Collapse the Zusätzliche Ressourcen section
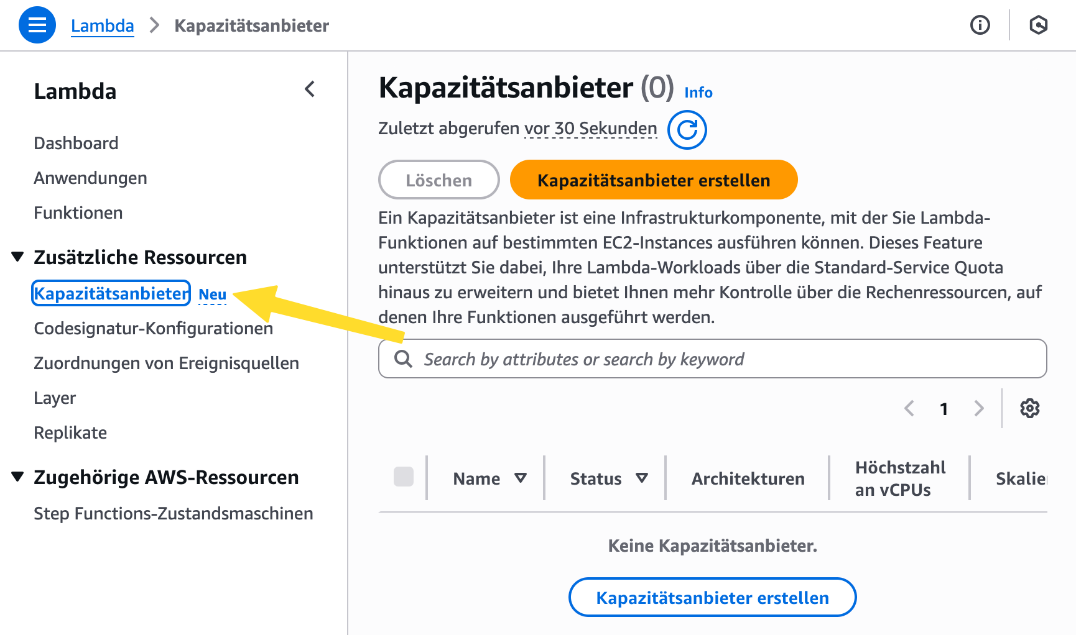Viewport: 1076px width, 635px height. [18, 257]
